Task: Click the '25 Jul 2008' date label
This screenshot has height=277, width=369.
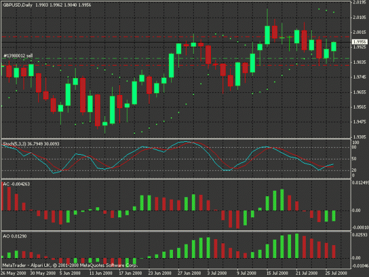Action: [336, 273]
